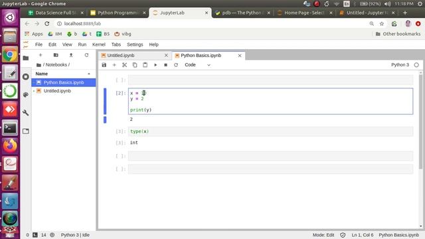
Task: Open the Commands palette sidebar icon
Action: 26,94
